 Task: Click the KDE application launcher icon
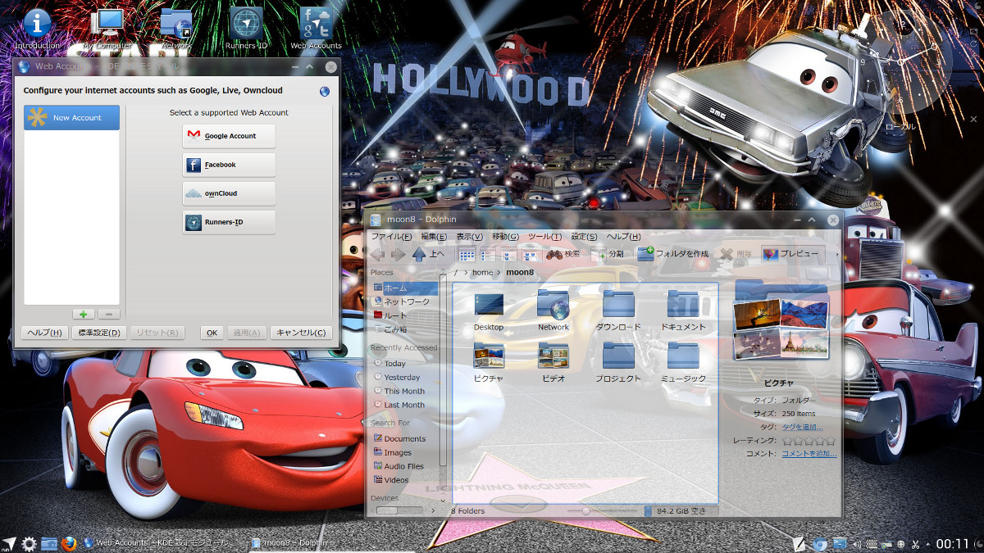[9, 543]
